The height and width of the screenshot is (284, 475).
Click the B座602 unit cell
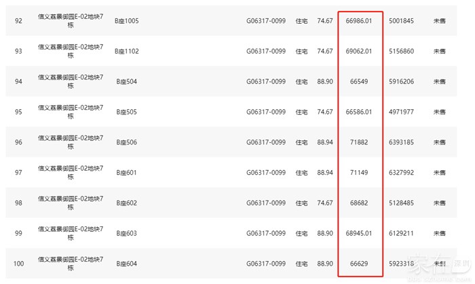coord(126,203)
